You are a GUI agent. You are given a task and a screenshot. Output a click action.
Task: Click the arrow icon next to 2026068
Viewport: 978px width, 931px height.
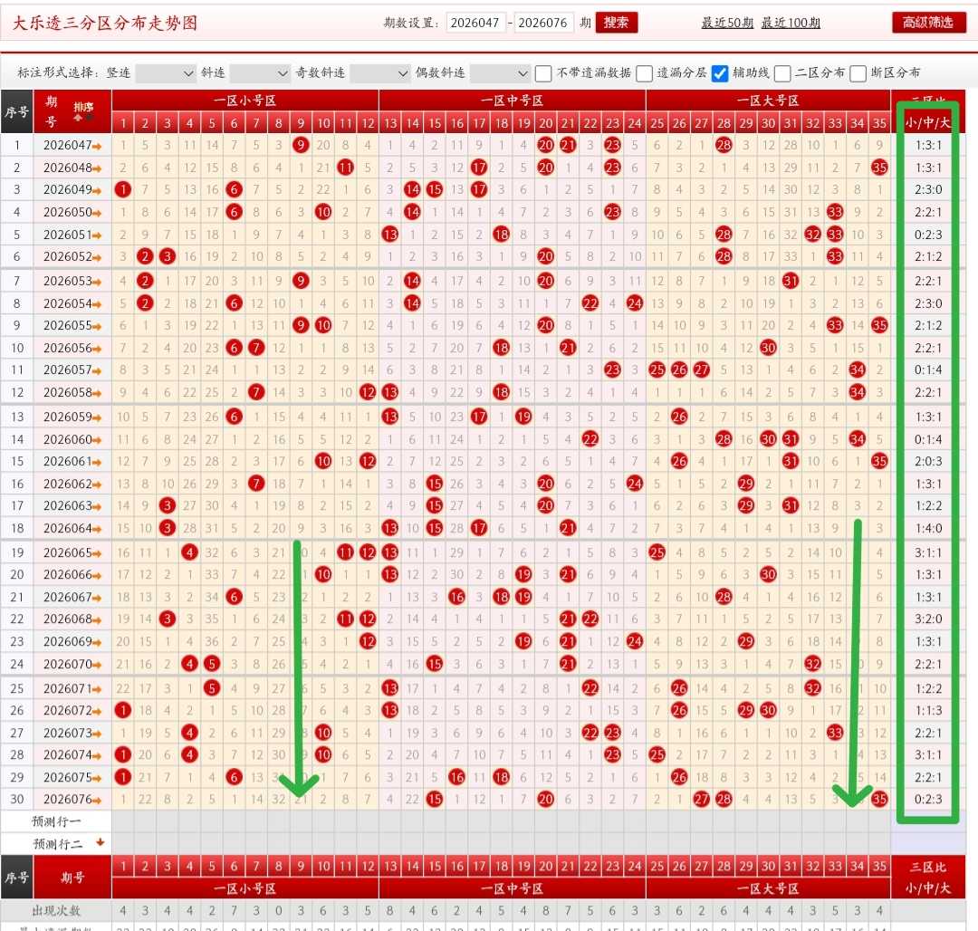97,619
